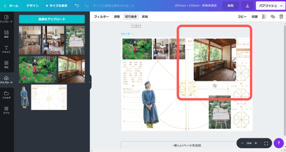Select the garden photo on canvas

pyautogui.click(x=137, y=49)
